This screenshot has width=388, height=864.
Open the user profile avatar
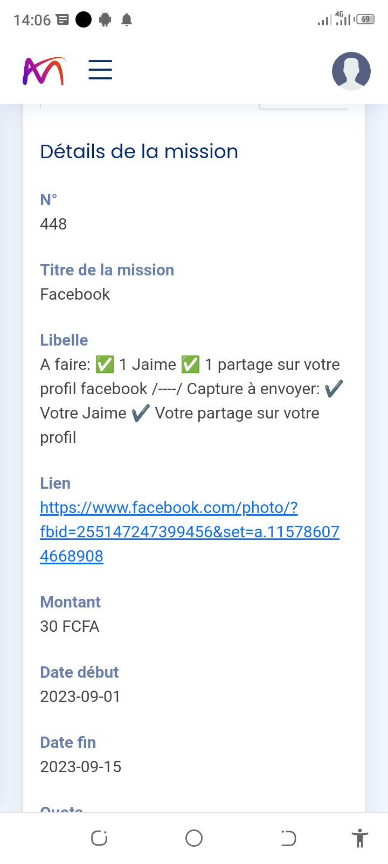(351, 71)
